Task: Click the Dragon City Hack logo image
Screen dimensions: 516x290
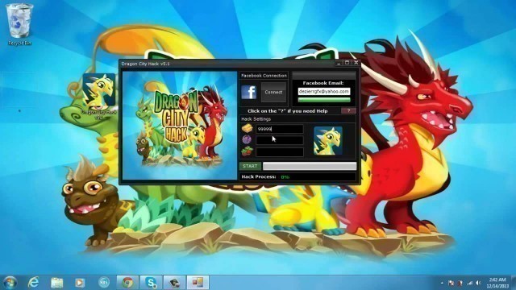Action: tap(180, 126)
